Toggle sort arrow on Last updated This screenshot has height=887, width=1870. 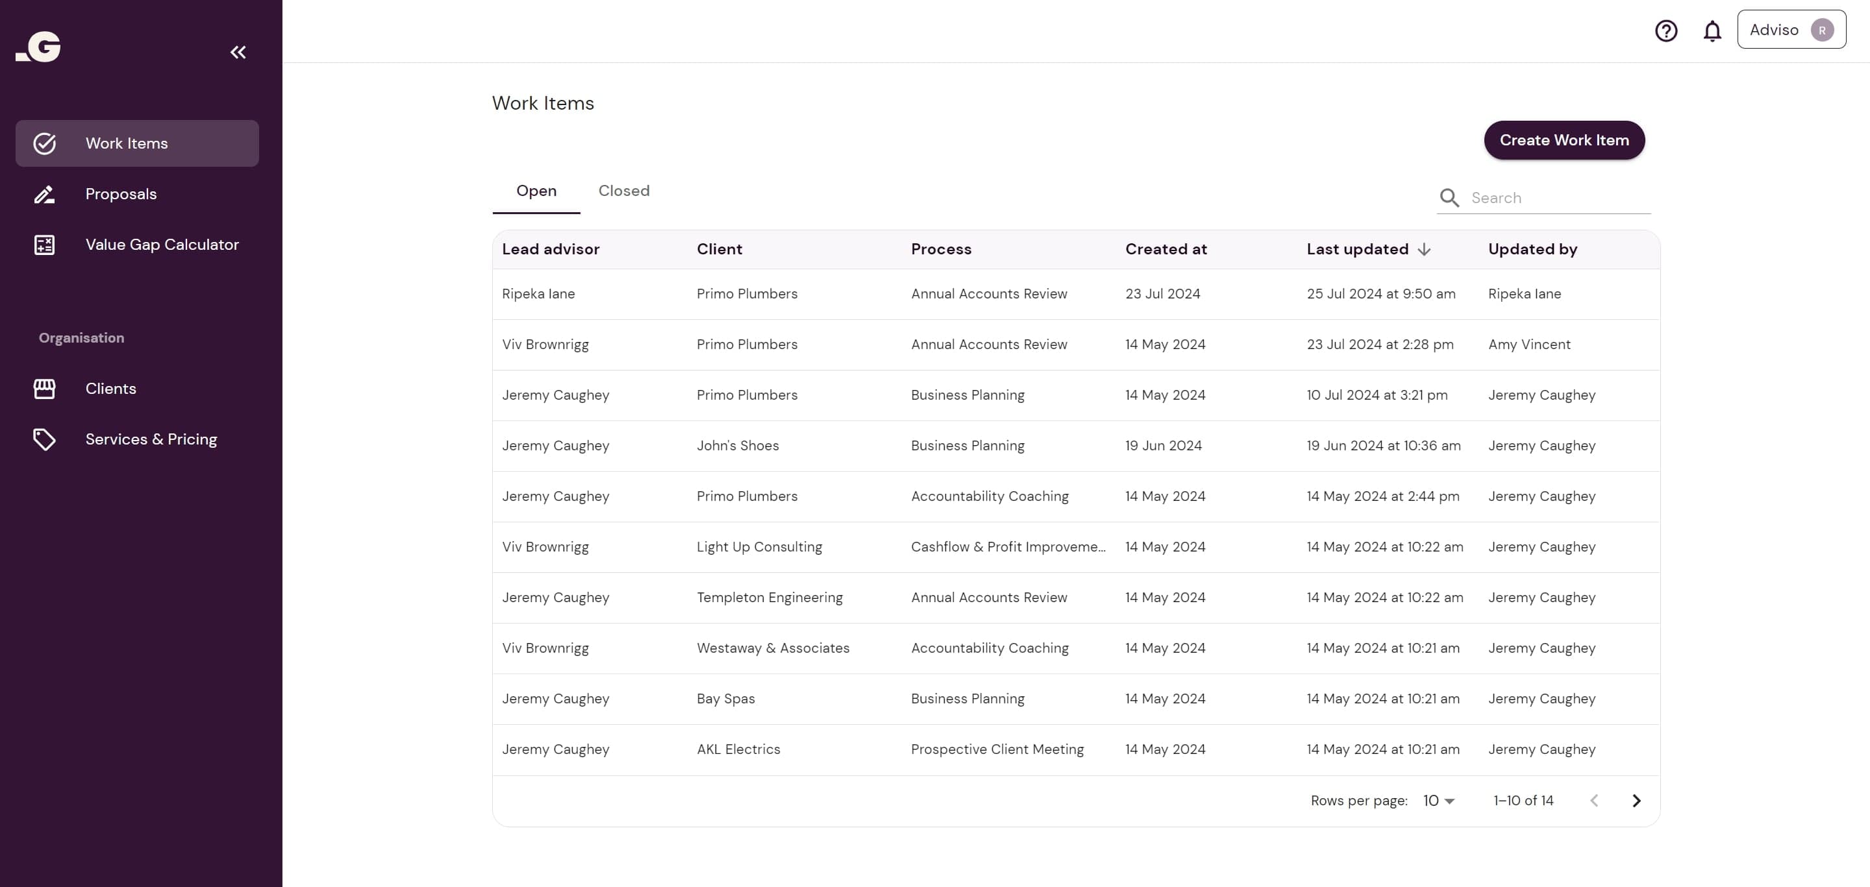pyautogui.click(x=1425, y=250)
